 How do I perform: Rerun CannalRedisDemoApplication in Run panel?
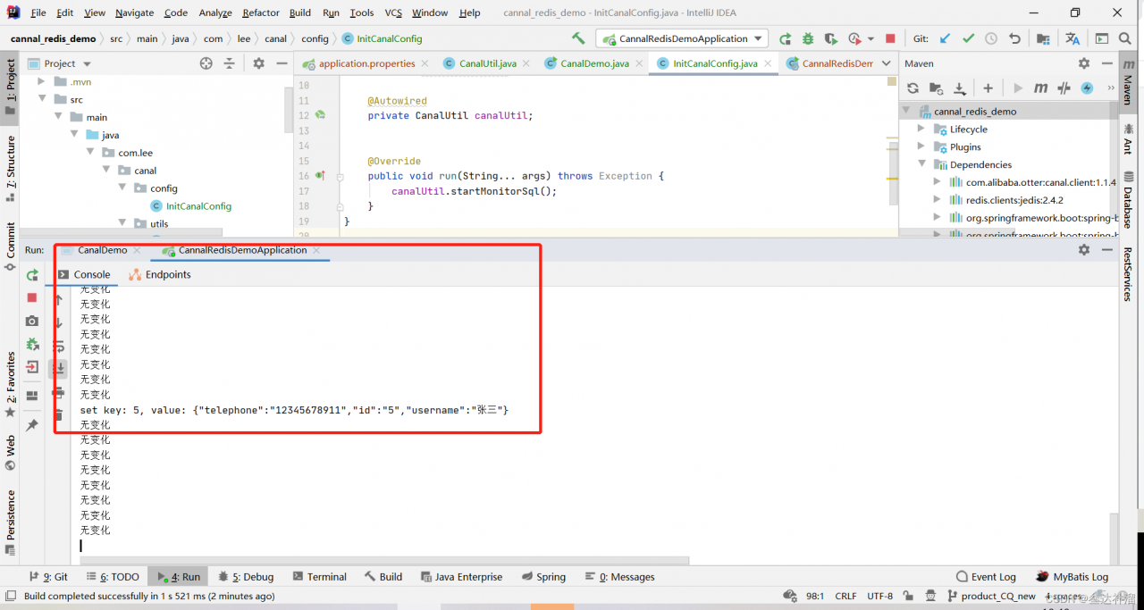(x=32, y=275)
